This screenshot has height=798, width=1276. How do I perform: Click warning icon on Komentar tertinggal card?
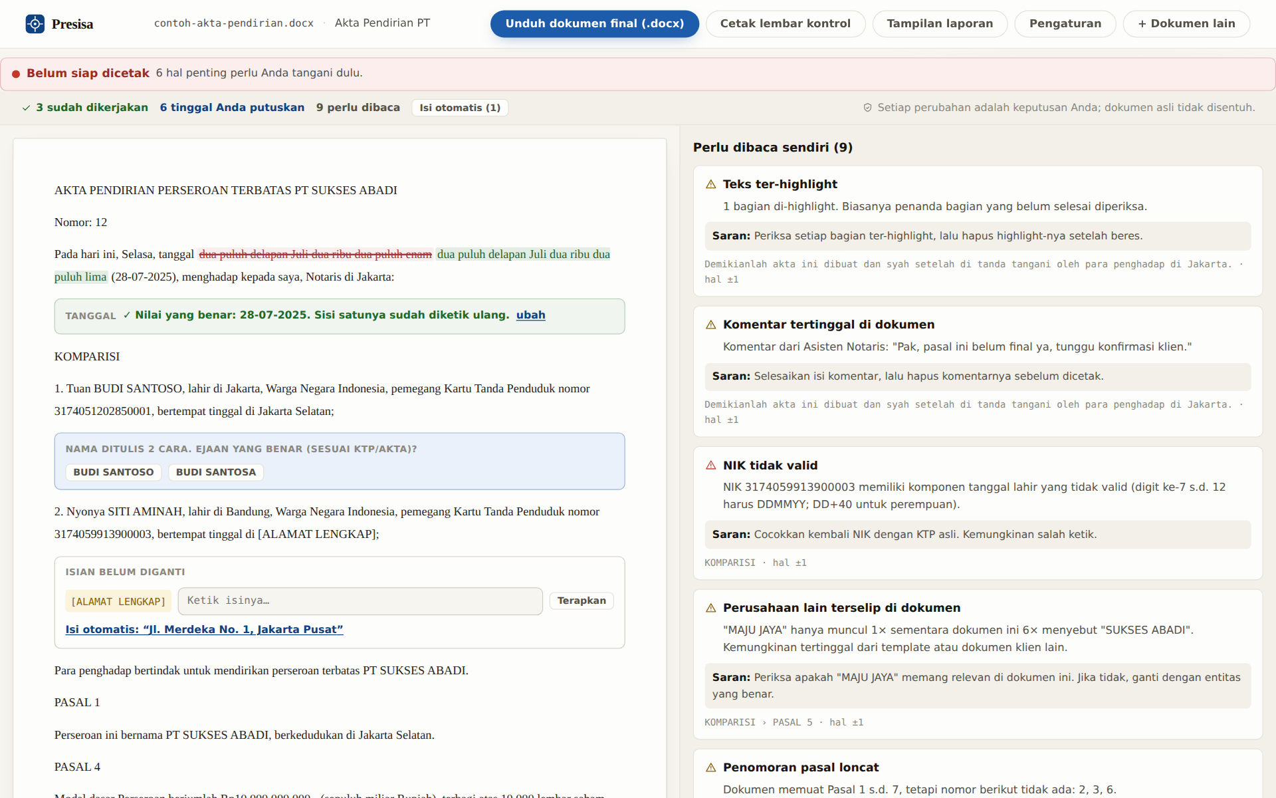[710, 325]
